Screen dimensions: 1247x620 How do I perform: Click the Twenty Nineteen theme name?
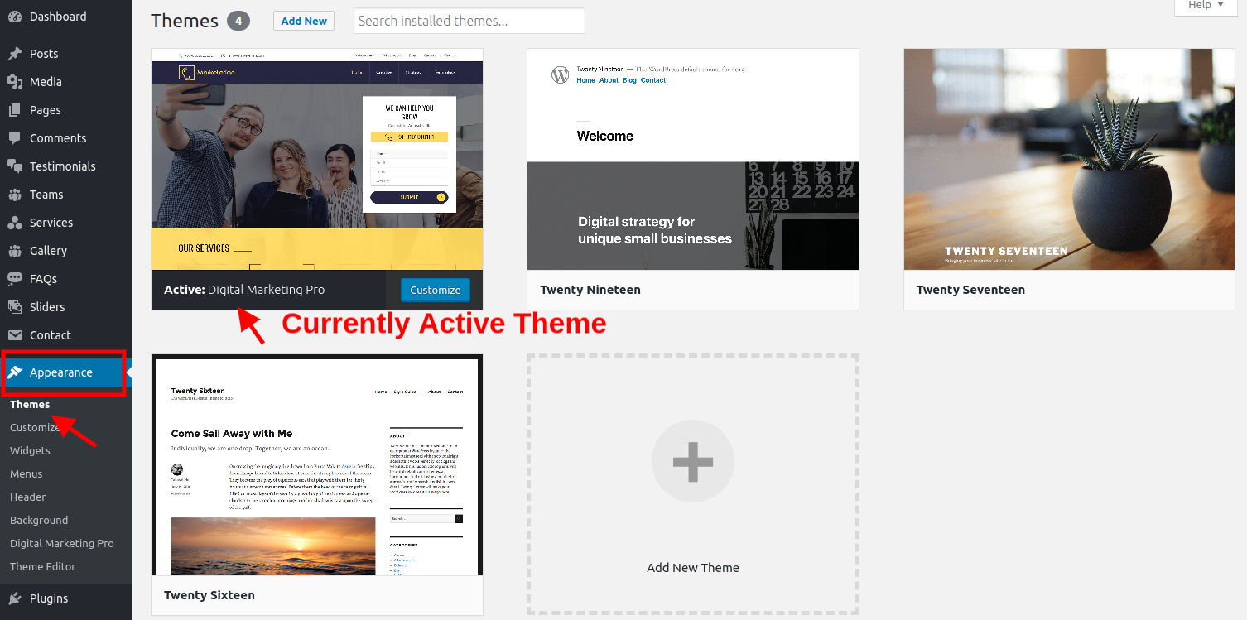click(590, 290)
